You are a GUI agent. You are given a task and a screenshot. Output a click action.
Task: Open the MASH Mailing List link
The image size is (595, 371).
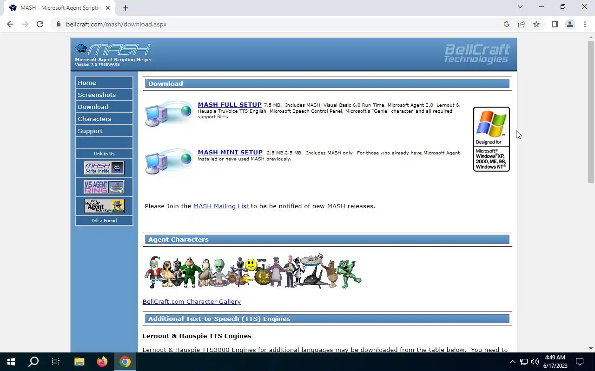pyautogui.click(x=221, y=206)
